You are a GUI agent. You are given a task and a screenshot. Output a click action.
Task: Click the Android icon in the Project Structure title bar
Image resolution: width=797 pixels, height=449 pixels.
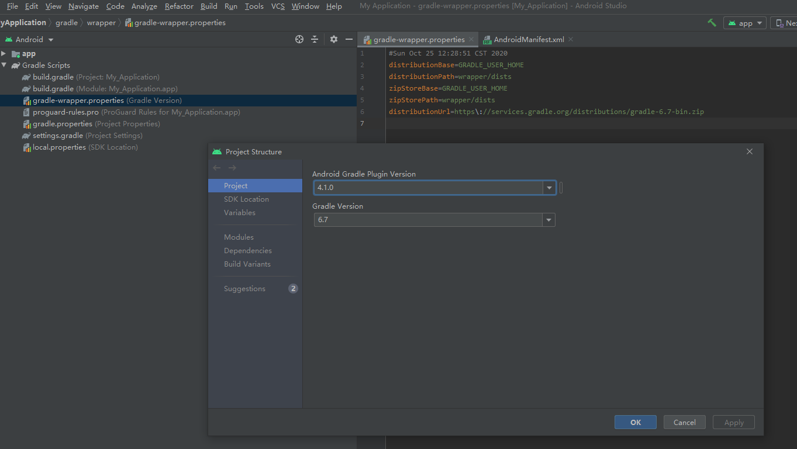(x=217, y=151)
